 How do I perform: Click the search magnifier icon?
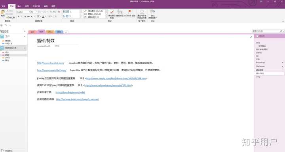[281, 31]
